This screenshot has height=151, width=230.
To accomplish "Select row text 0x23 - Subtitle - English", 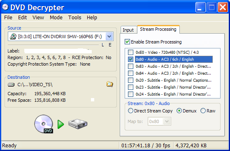I will coord(173,87).
